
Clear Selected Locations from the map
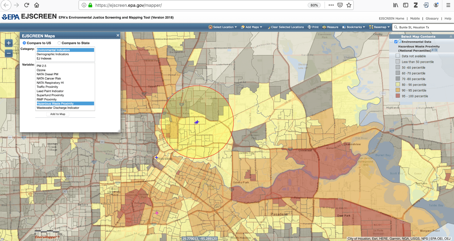pos(286,27)
